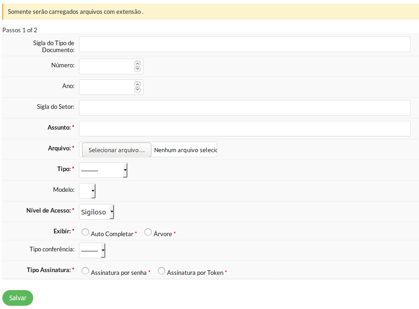Screen dimensions: 419x309
Task: Focus the Número input field
Action: pos(111,66)
